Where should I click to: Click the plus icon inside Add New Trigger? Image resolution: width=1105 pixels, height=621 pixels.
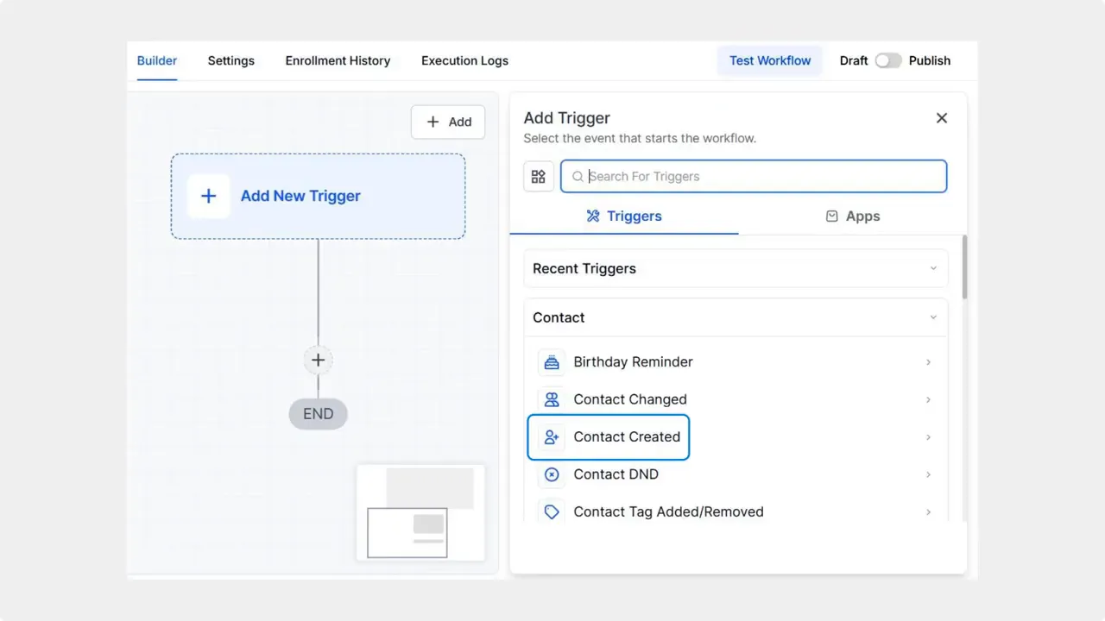(x=208, y=196)
